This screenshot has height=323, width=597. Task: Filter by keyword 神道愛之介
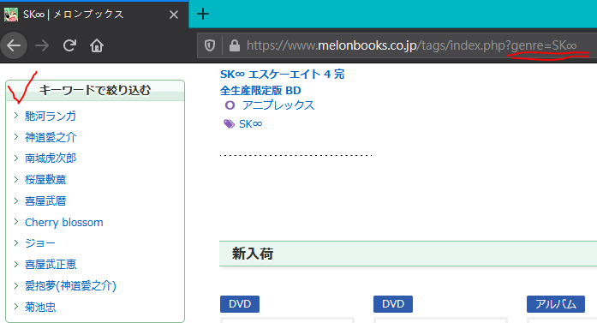tap(51, 137)
